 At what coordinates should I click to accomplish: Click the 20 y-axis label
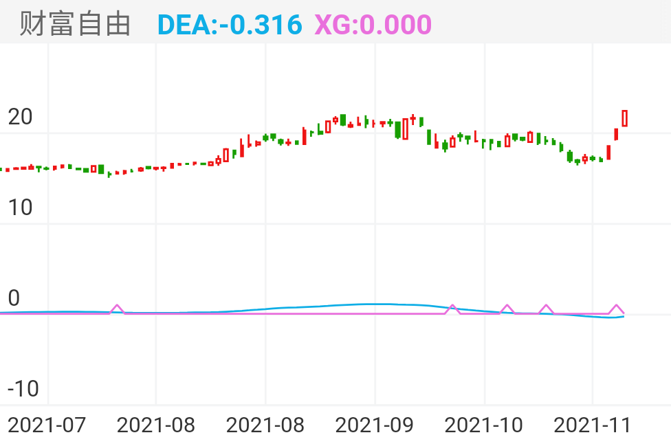(x=20, y=117)
